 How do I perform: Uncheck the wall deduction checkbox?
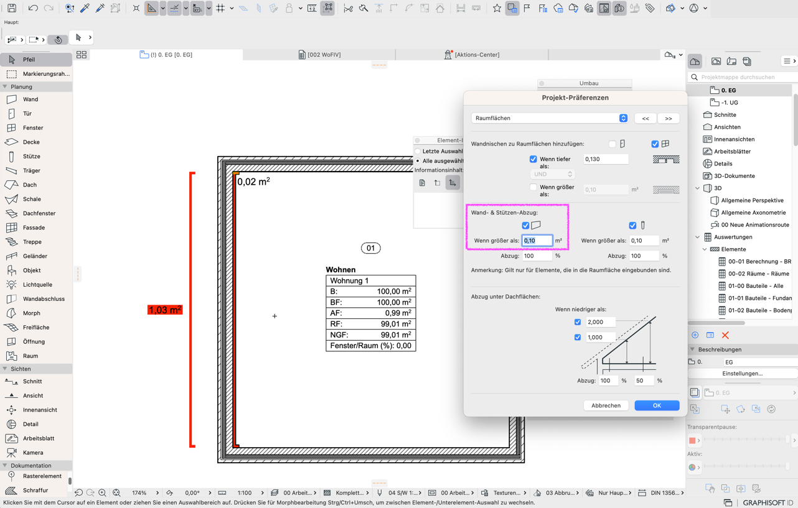pyautogui.click(x=525, y=226)
